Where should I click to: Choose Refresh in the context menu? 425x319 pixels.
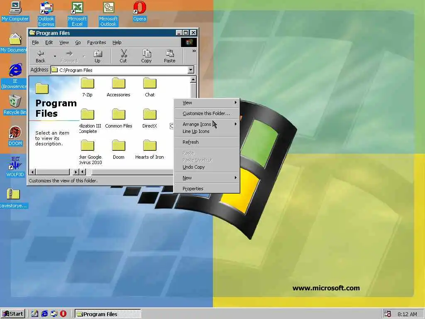pos(207,142)
